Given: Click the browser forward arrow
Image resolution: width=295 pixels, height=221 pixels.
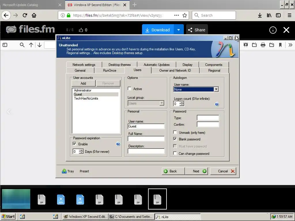Looking at the screenshot, I should point(16,15).
